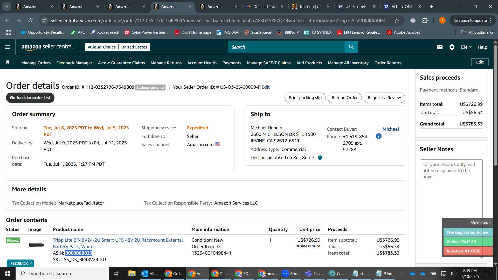Image resolution: width=498 pixels, height=280 pixels.
Task: Open the messages envelope icon
Action: point(440,47)
